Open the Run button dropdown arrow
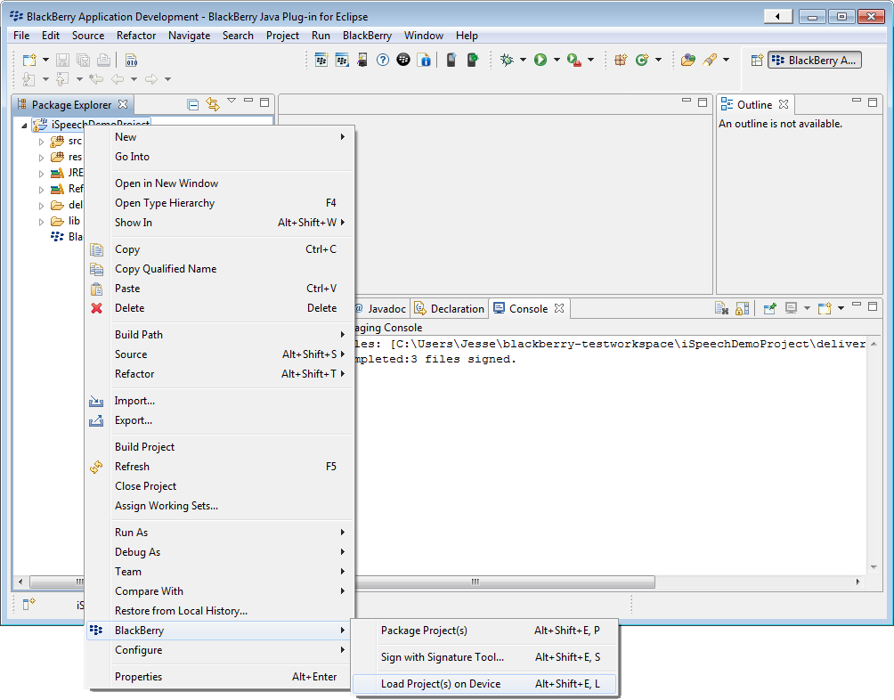The height and width of the screenshot is (700, 894). [x=557, y=60]
